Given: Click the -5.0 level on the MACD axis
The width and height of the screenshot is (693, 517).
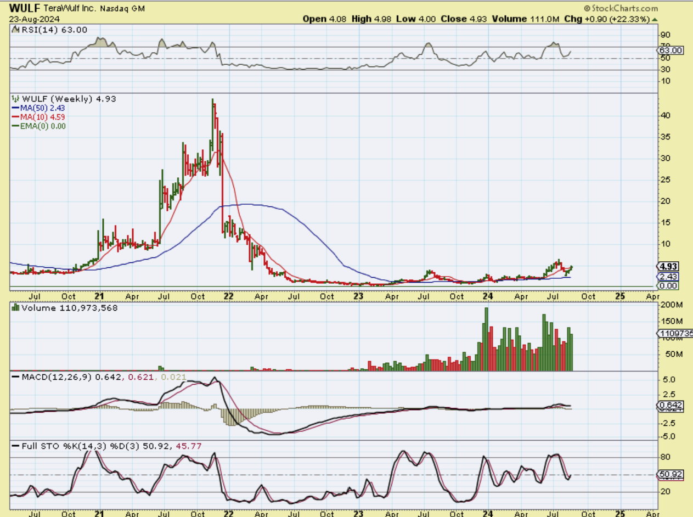Looking at the screenshot, I should coord(668,437).
